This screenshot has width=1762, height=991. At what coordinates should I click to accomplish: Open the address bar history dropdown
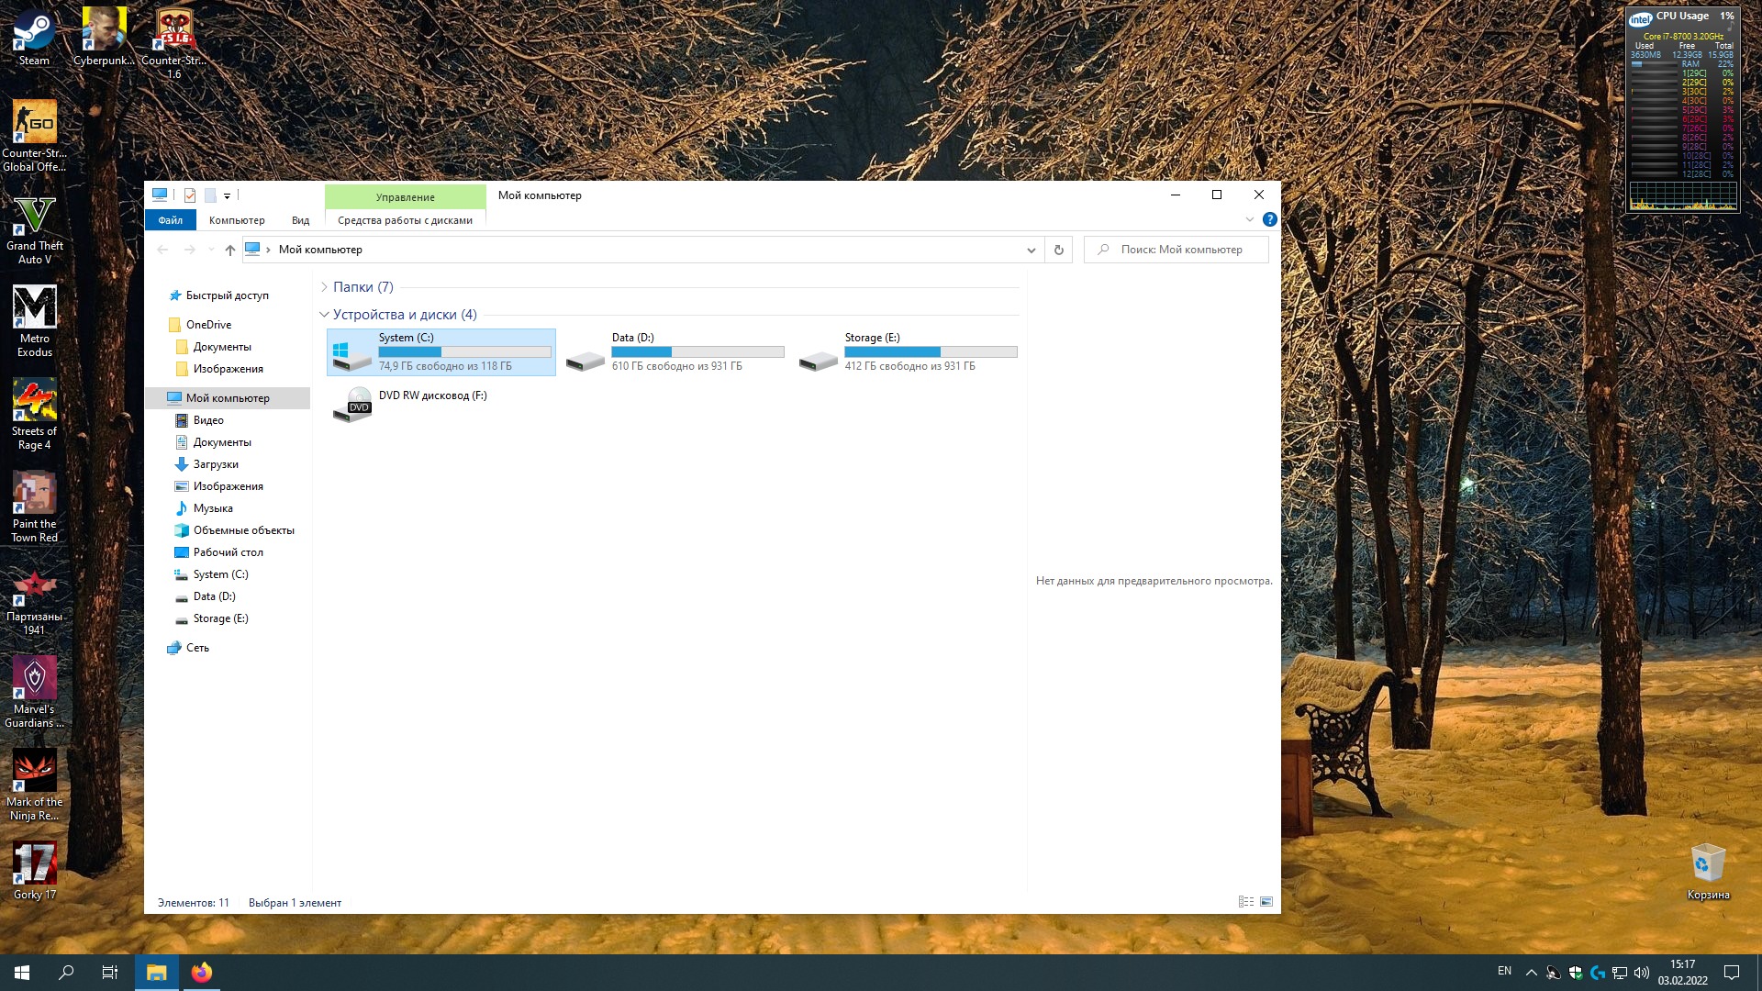[x=1031, y=250]
